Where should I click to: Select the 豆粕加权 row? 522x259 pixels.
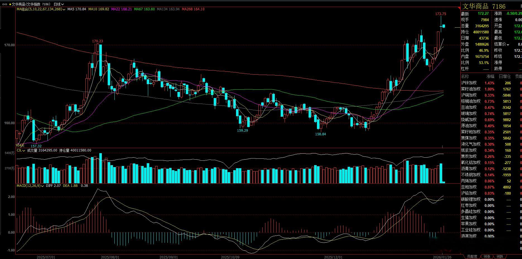point(491,187)
